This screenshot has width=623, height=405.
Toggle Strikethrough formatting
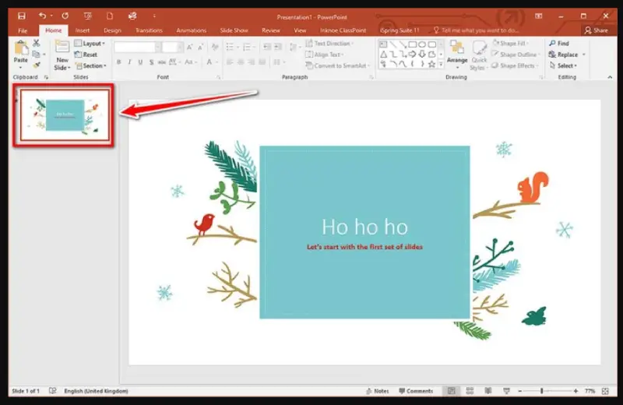(162, 62)
